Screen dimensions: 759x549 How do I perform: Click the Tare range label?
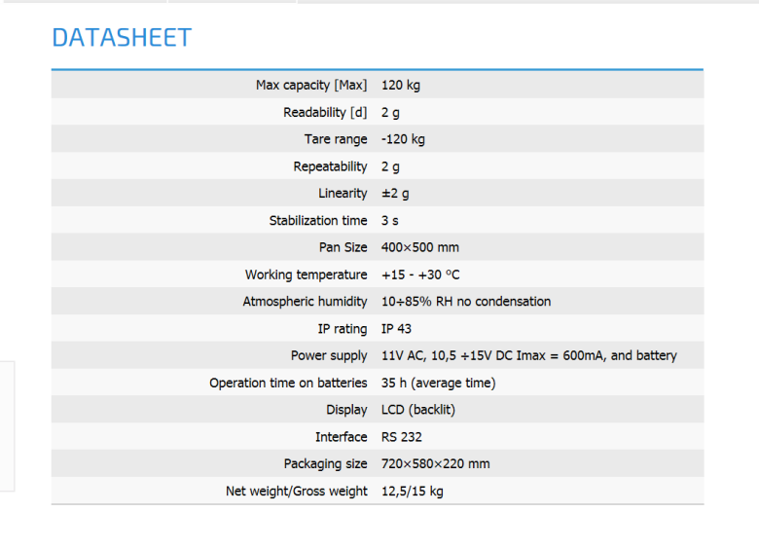click(x=336, y=139)
